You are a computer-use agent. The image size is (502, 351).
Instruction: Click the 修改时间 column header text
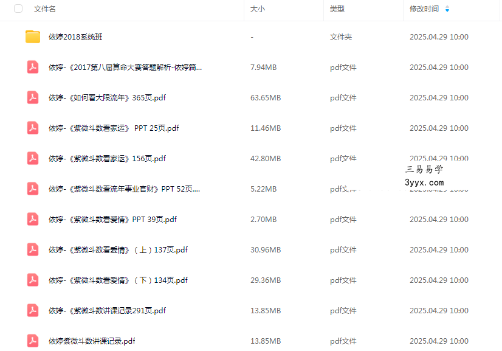(x=424, y=9)
